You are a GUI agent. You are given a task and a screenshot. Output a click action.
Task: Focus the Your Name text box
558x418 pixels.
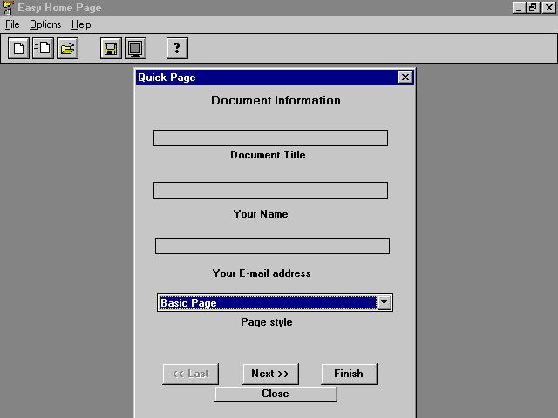coord(270,190)
